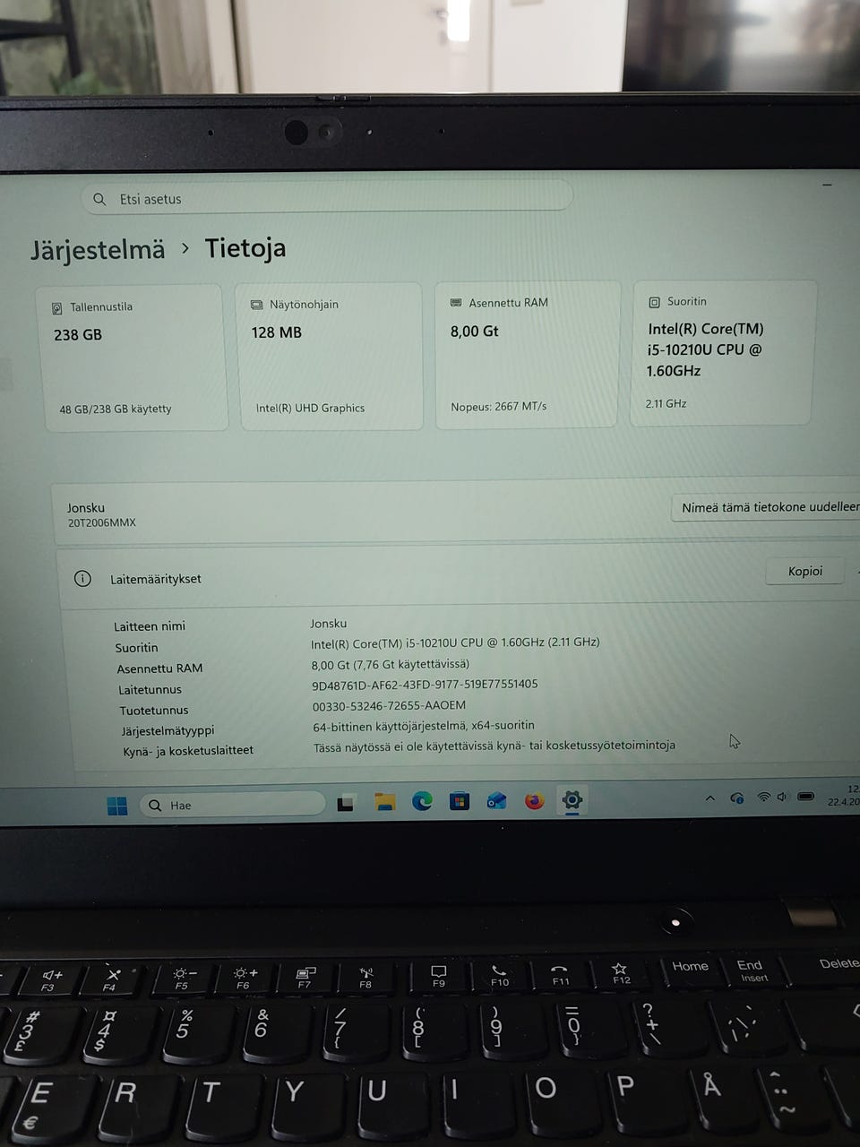Click the Näytönohjain display icon
The height and width of the screenshot is (1147, 860).
tap(256, 305)
